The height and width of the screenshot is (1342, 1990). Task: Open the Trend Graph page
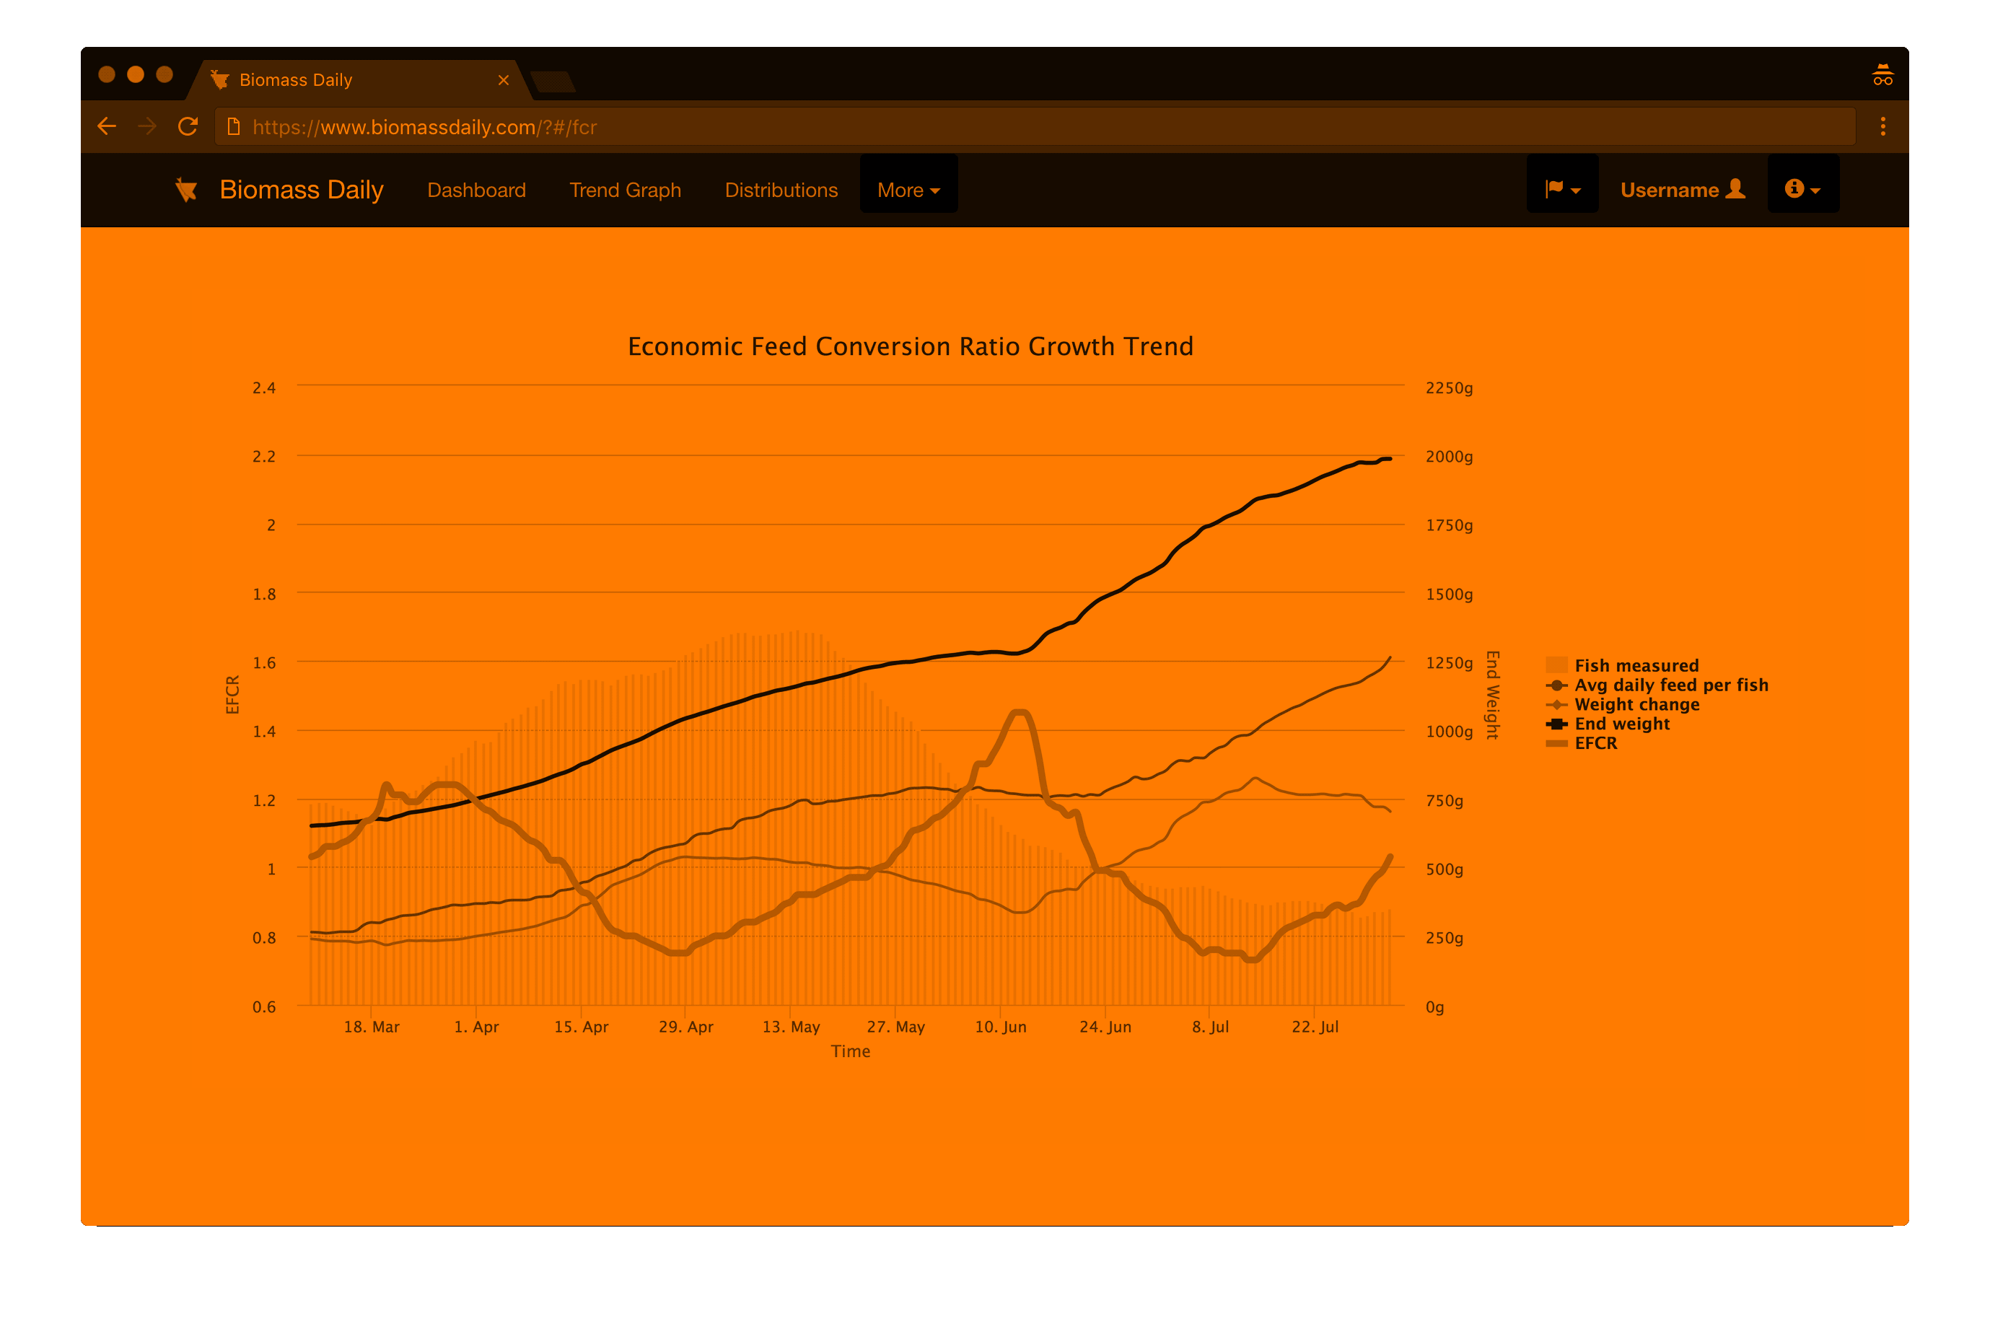(625, 190)
